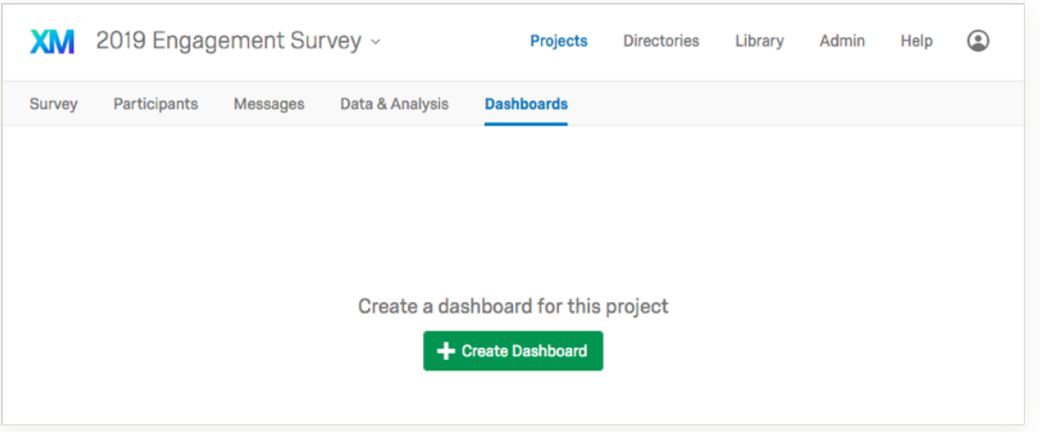
Task: Click empty space right of the Dashboards tab
Action: click(x=780, y=104)
